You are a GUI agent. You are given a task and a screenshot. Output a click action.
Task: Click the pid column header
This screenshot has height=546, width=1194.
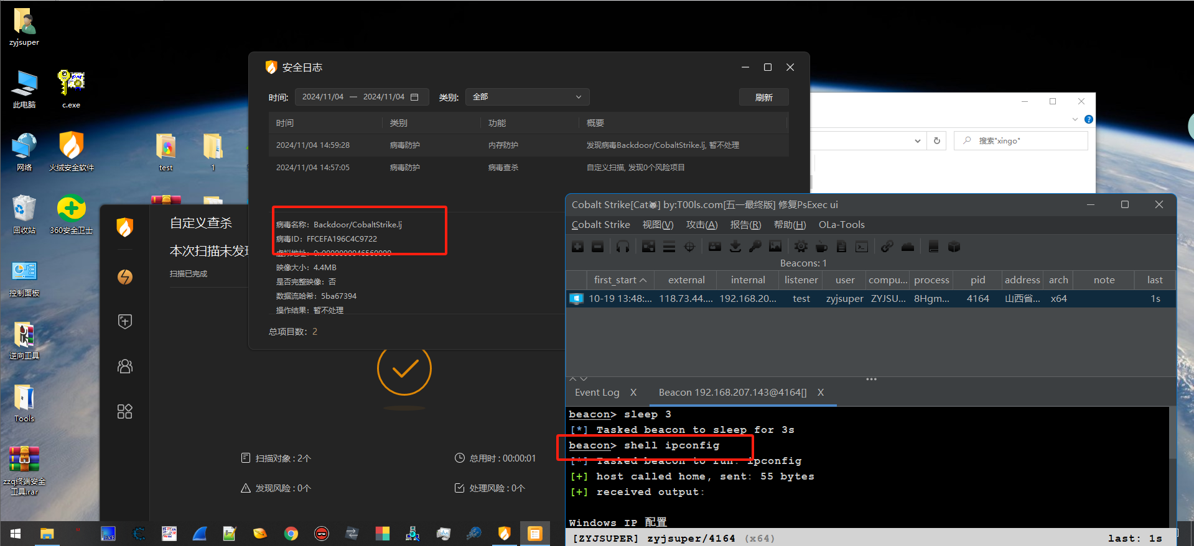coord(977,280)
